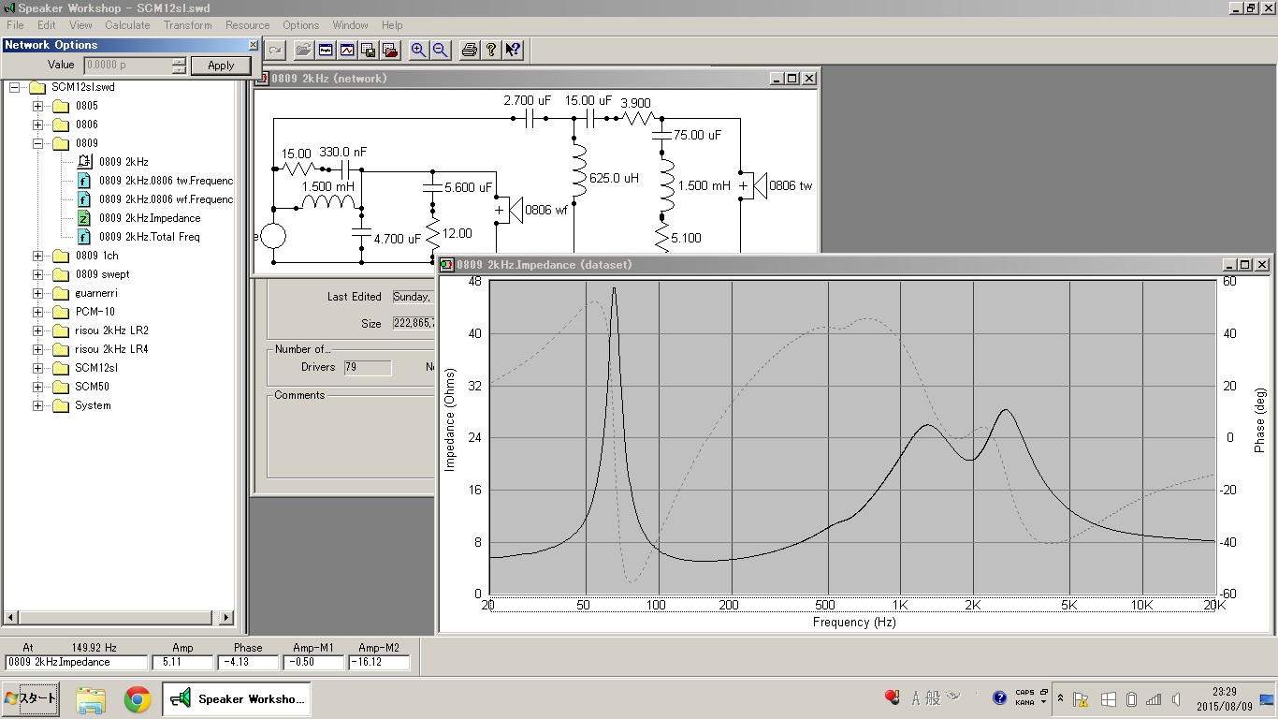This screenshot has height=719, width=1278.
Task: Open About with the yellow question mark icon
Action: pos(491,51)
